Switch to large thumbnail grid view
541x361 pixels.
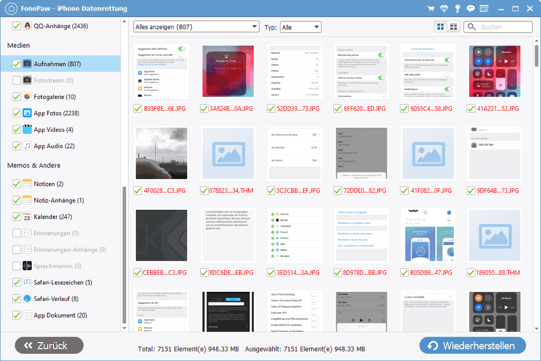441,27
